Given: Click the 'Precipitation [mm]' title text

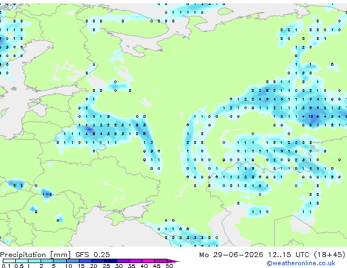Looking at the screenshot, I should (36, 255).
